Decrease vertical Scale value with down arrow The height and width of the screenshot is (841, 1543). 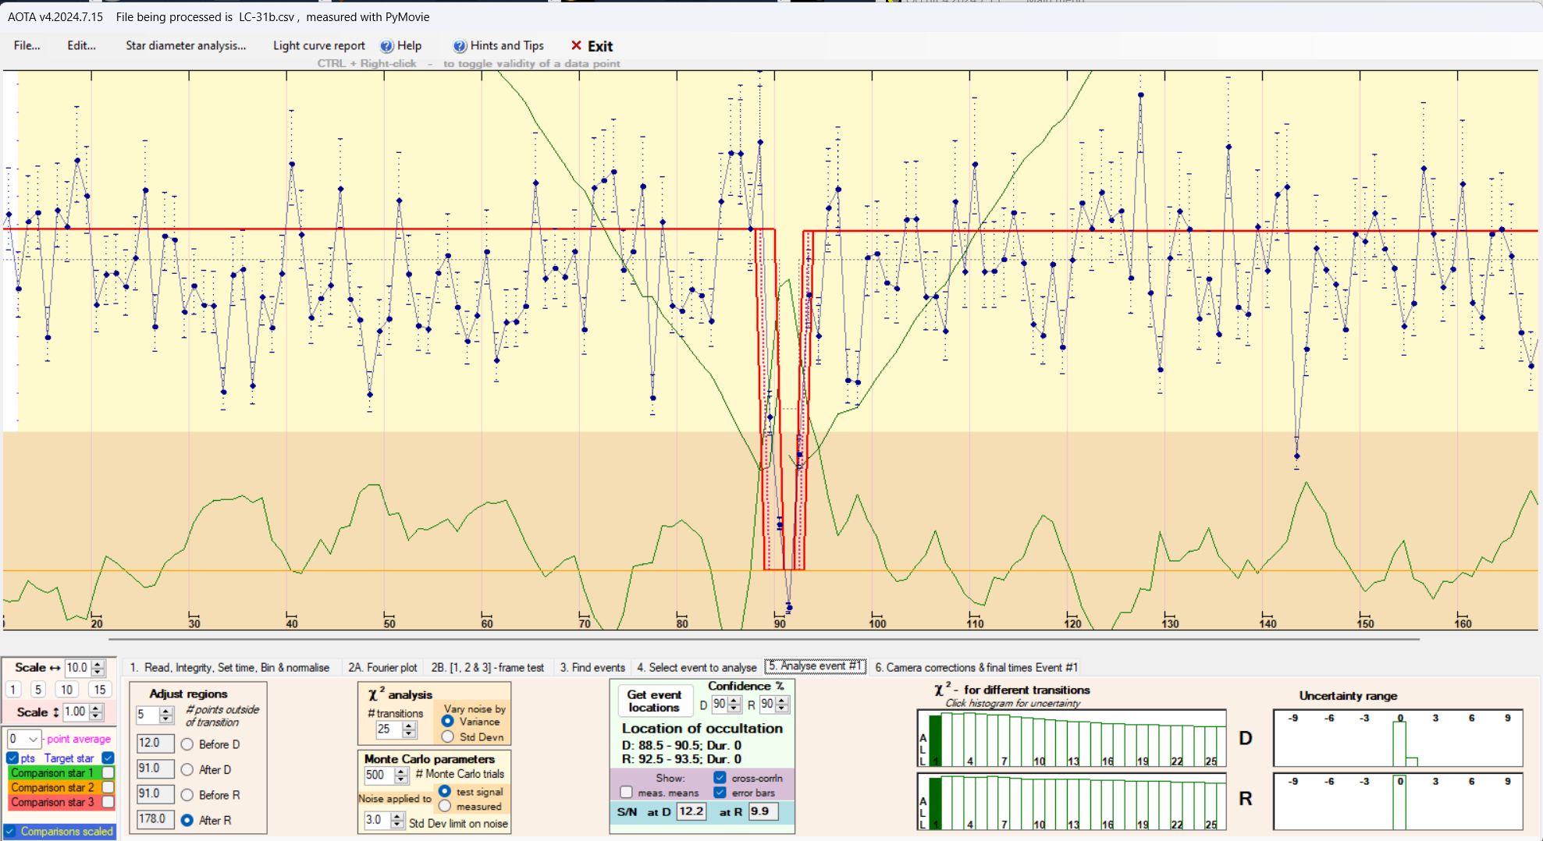coord(95,716)
